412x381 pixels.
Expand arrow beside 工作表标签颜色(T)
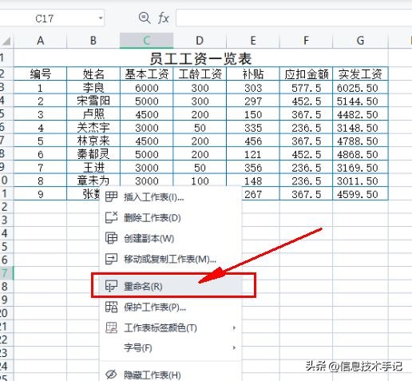coord(234,327)
